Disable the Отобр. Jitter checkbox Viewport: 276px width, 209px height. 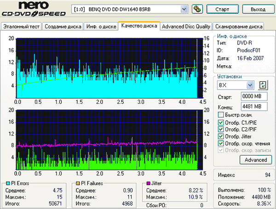click(x=221, y=136)
